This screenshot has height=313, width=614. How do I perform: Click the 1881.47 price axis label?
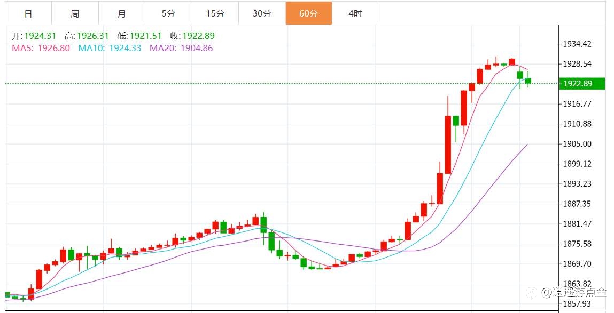(577, 224)
